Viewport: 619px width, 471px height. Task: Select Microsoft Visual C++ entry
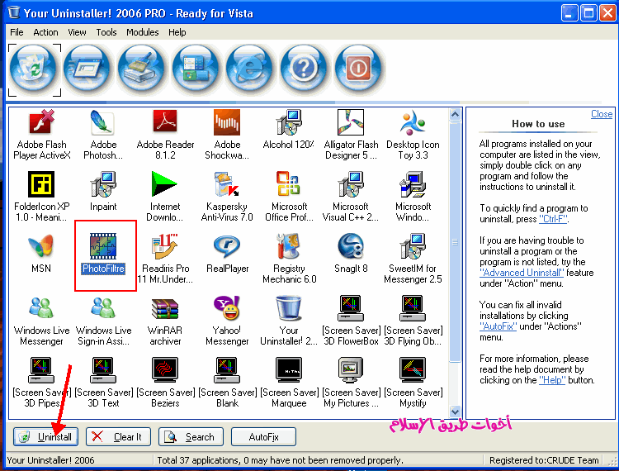click(351, 197)
